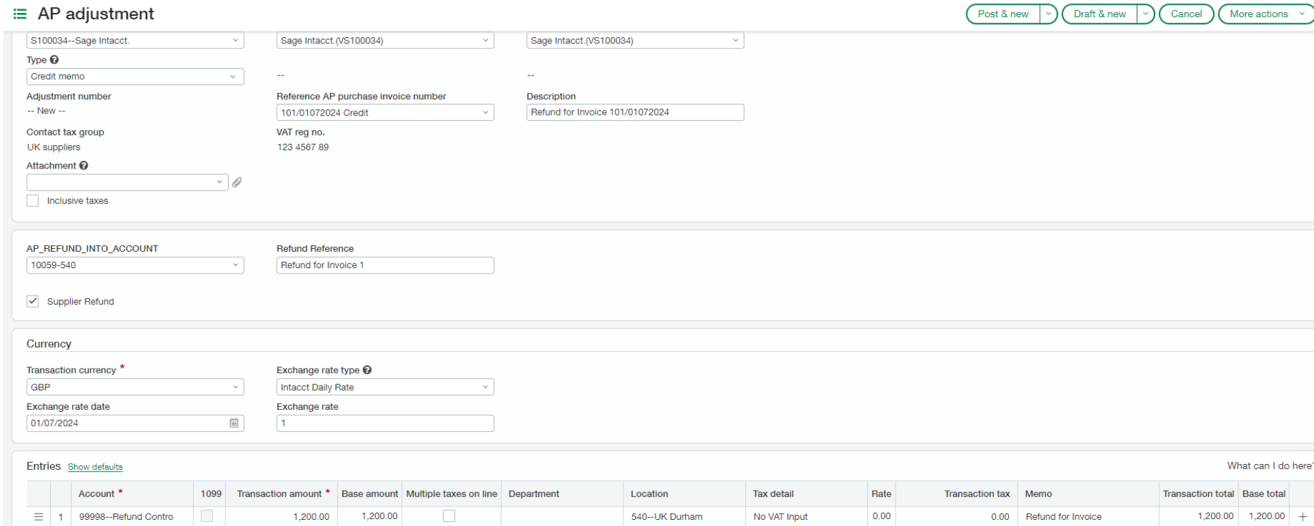Click the paperclip attach file icon
1314x526 pixels.
tap(237, 182)
